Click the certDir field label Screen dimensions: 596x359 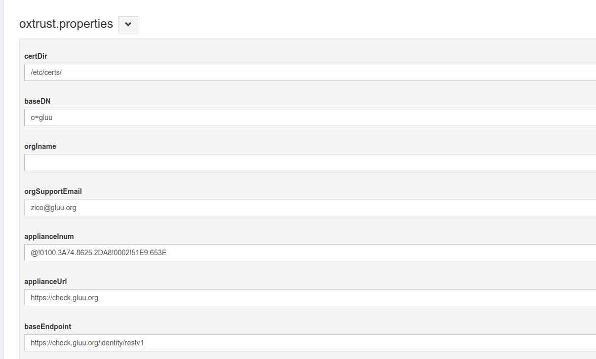[x=35, y=56]
